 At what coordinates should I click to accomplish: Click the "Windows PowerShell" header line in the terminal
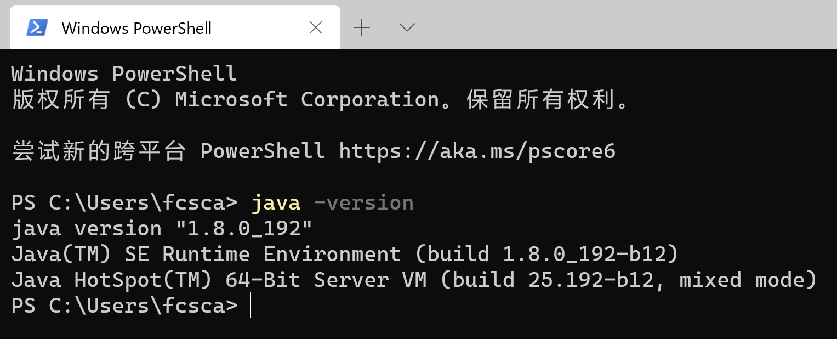pyautogui.click(x=124, y=74)
